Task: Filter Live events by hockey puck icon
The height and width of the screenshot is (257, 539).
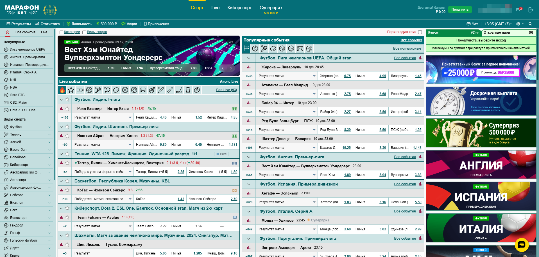Action: click(x=116, y=90)
